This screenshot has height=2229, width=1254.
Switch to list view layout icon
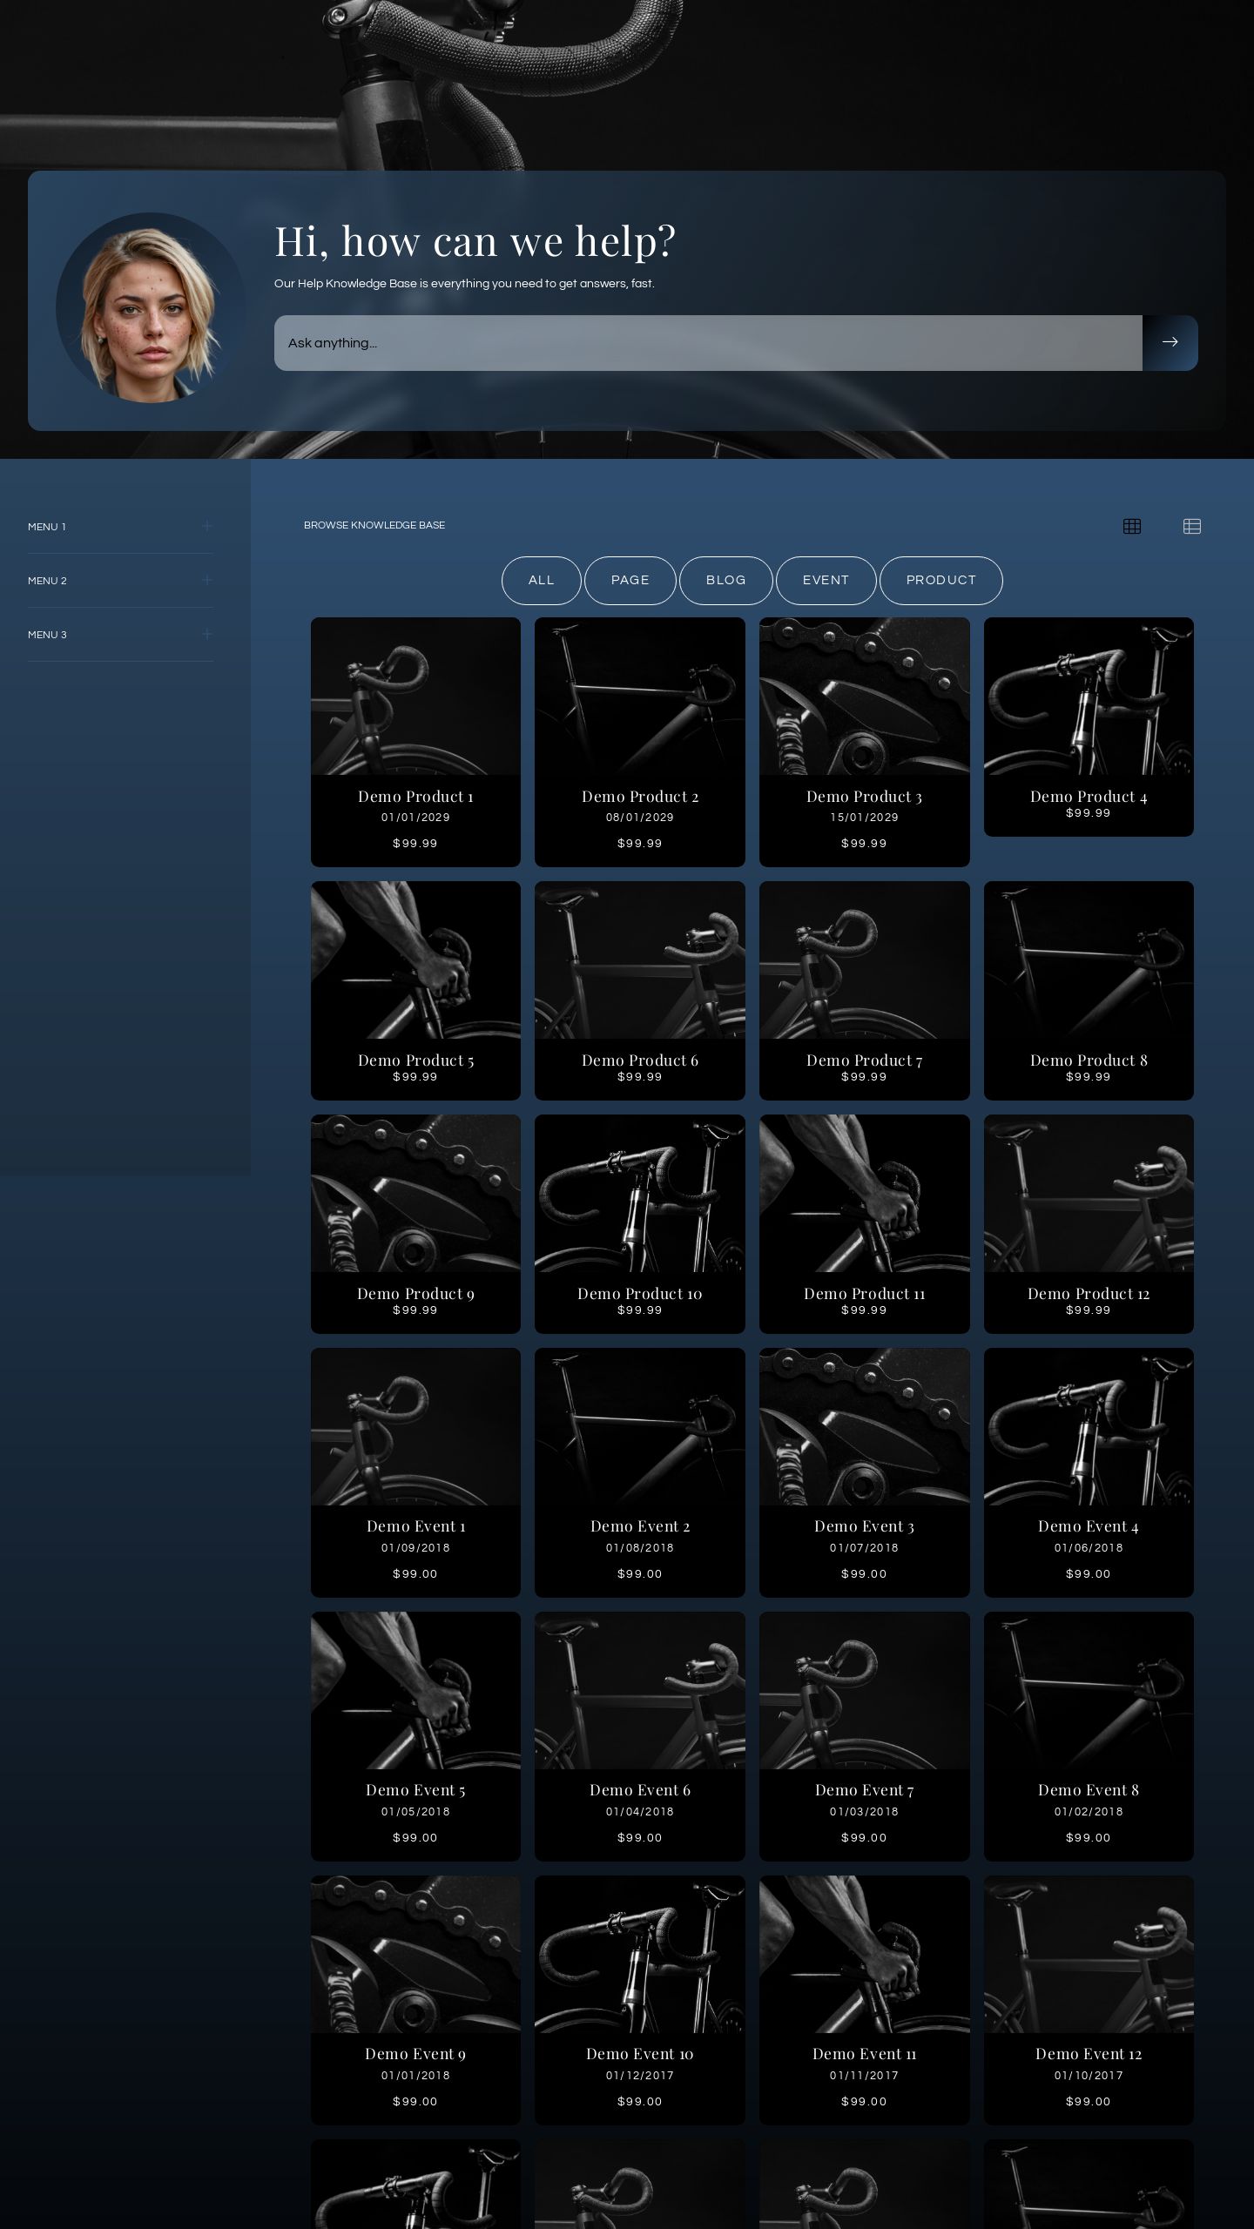click(x=1191, y=526)
